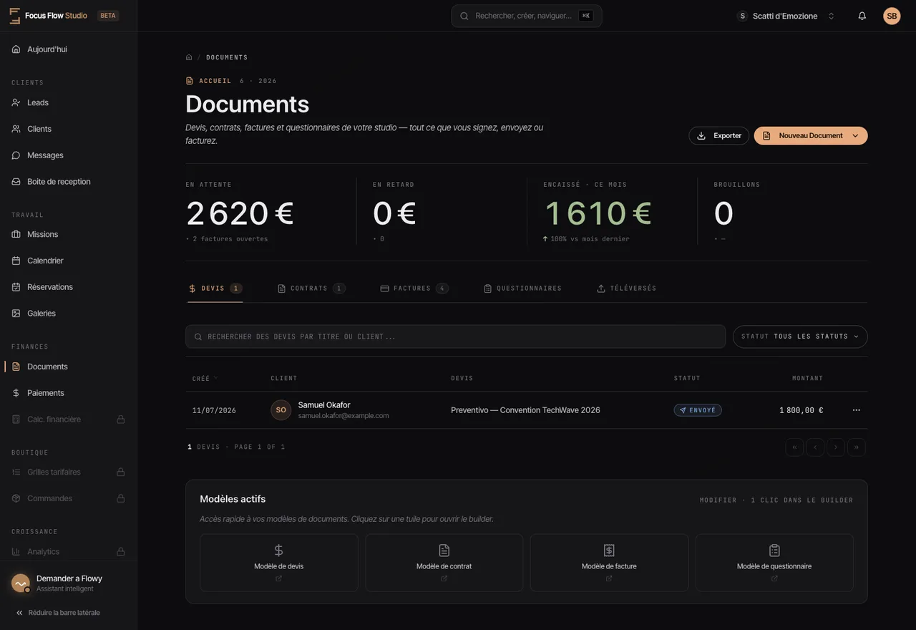Click the Exporter button
The width and height of the screenshot is (916, 630).
point(719,136)
